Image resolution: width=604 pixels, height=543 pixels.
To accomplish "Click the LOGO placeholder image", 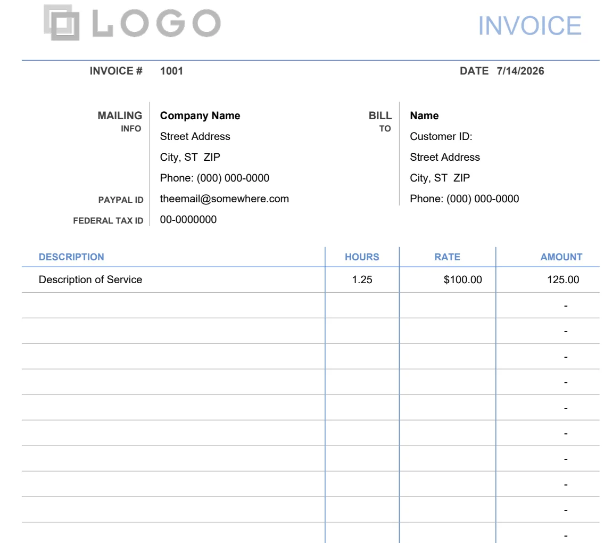I will coord(133,23).
